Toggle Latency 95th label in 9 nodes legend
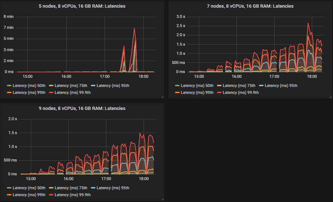The image size is (333, 202). coord(110,188)
